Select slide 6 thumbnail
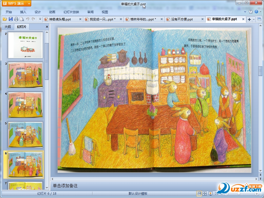 (x=25, y=164)
